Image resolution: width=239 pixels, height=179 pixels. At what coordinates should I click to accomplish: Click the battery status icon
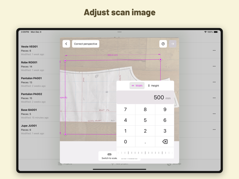click(216, 32)
